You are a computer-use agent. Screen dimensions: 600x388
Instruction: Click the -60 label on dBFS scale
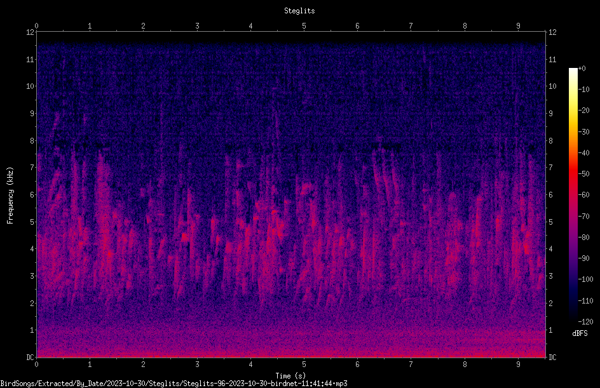pos(584,195)
